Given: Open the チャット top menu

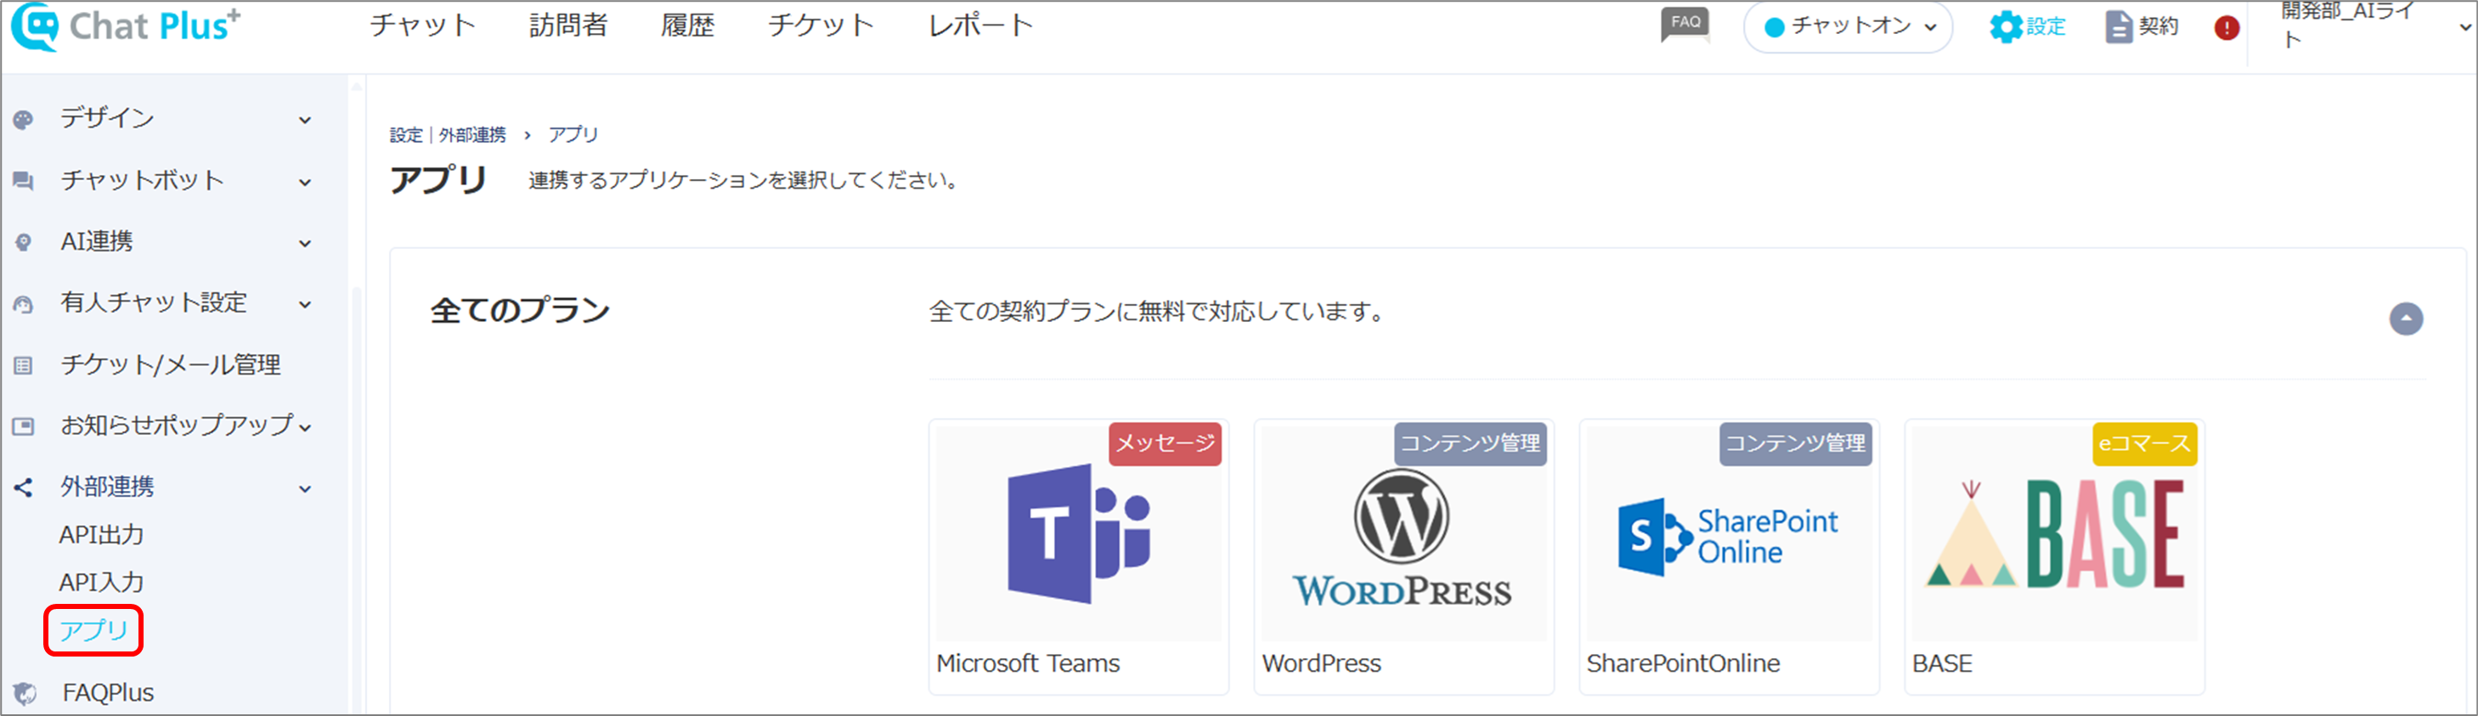Looking at the screenshot, I should pos(422,25).
